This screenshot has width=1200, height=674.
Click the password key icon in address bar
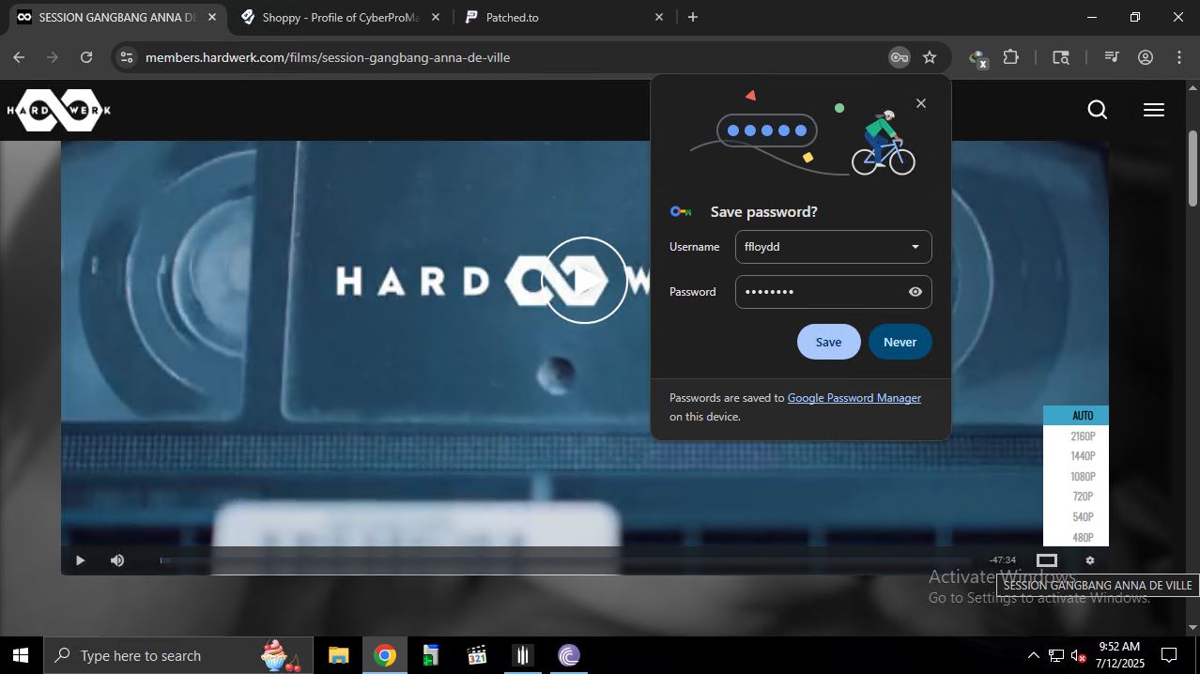899,57
